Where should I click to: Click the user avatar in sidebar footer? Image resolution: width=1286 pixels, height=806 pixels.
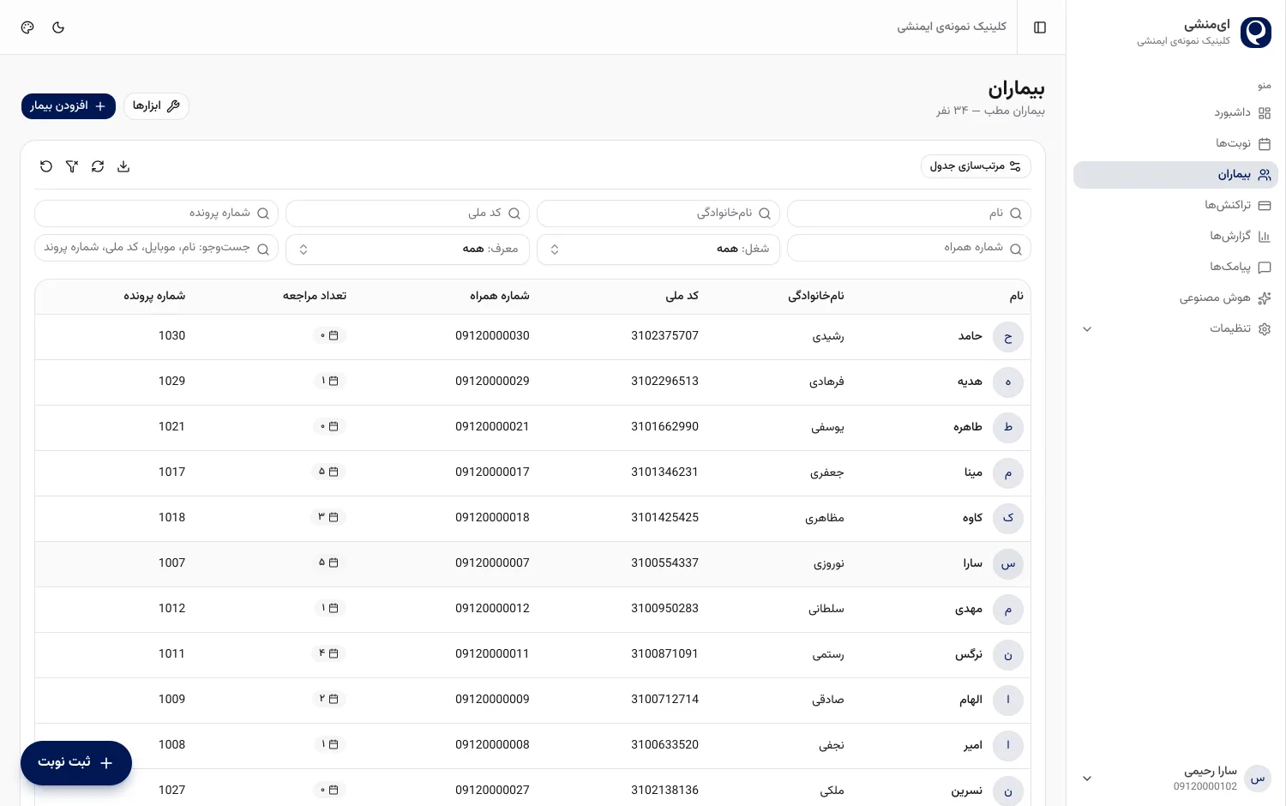[x=1257, y=779]
